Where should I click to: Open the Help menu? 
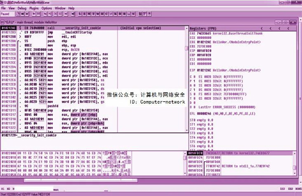point(71,8)
